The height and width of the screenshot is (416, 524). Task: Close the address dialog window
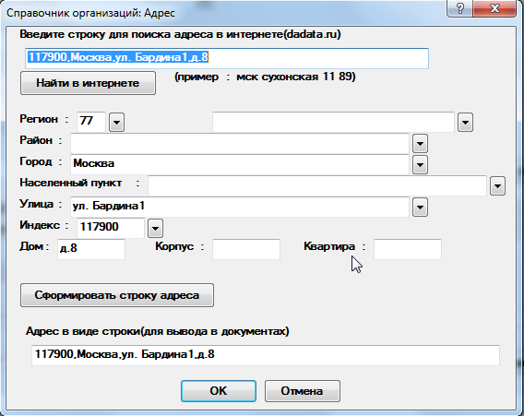(494, 8)
